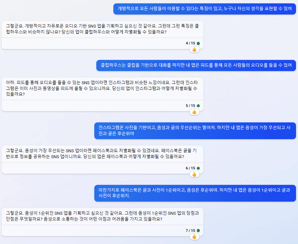Click the green indicator beside 7 / 15
This screenshot has height=244, width=298.
pyautogui.click(x=198, y=231)
